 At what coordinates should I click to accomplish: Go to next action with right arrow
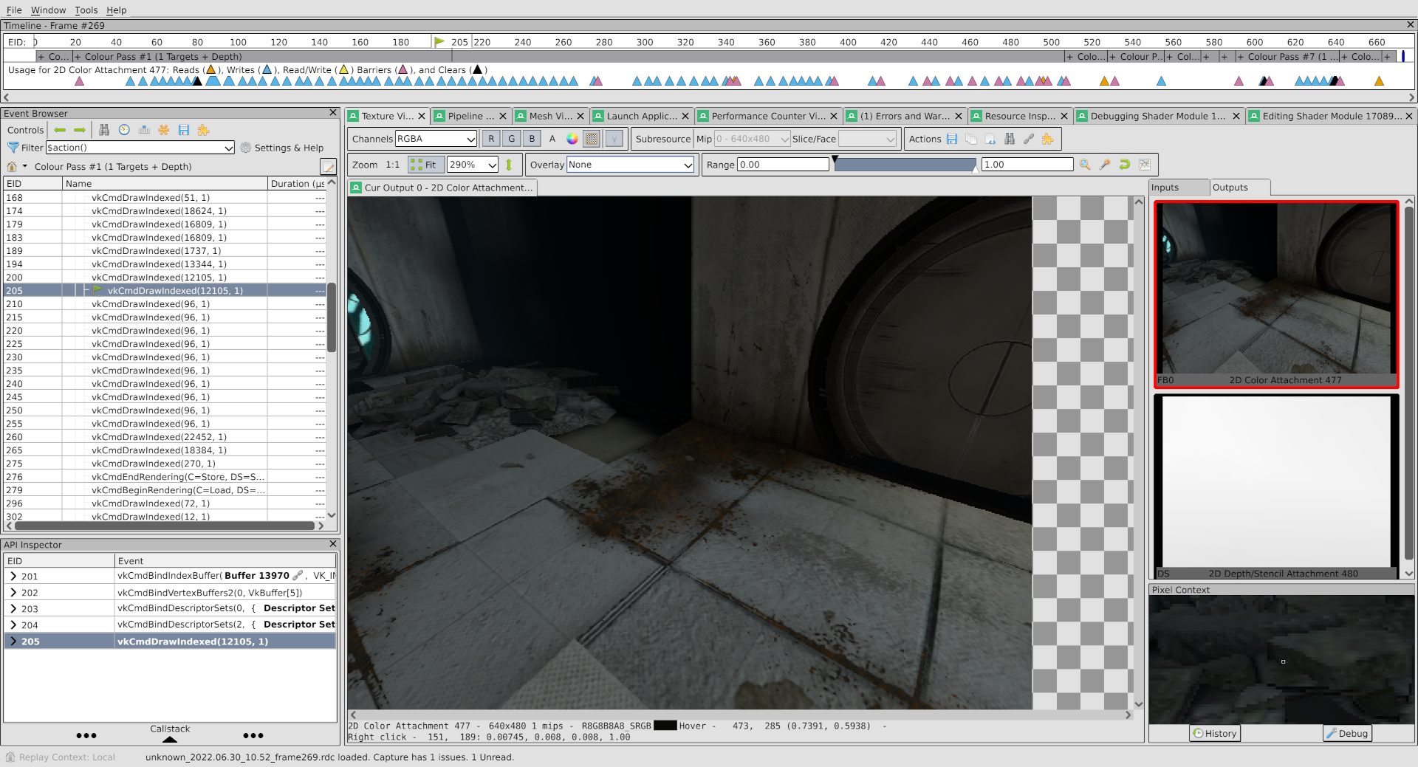80,130
